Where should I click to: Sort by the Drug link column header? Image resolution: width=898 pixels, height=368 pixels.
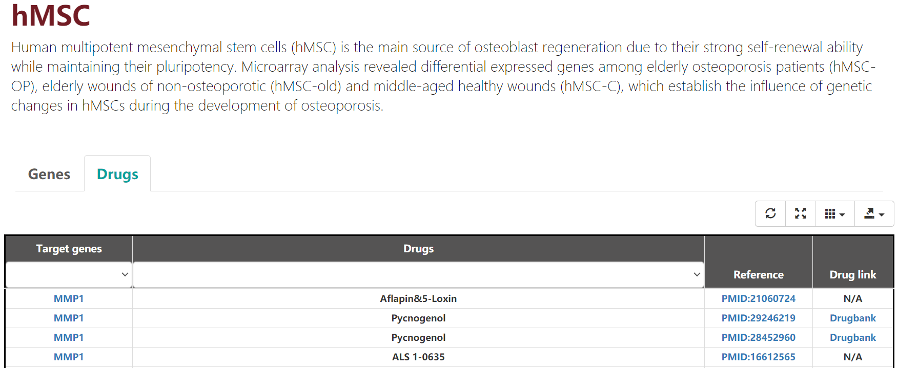[x=852, y=274]
